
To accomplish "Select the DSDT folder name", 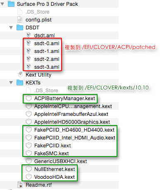I will [32, 28].
